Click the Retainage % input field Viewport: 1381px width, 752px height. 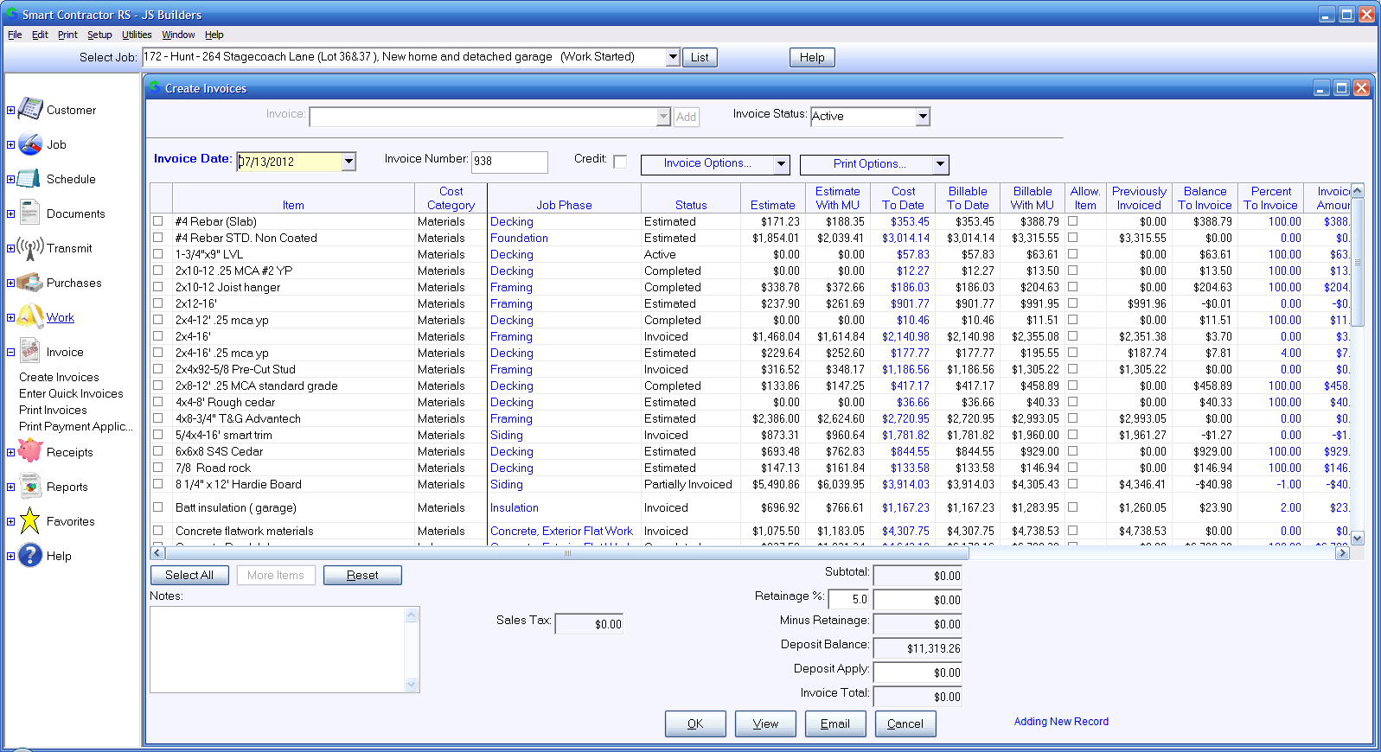click(x=848, y=599)
